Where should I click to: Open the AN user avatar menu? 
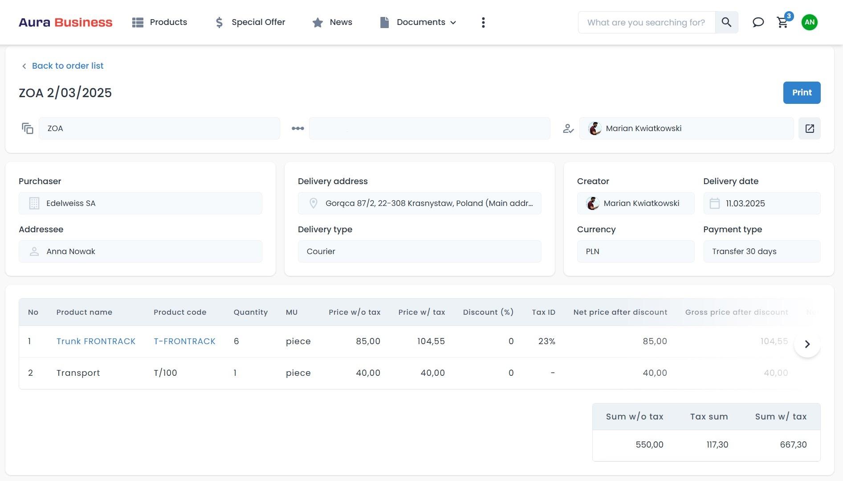pos(809,22)
